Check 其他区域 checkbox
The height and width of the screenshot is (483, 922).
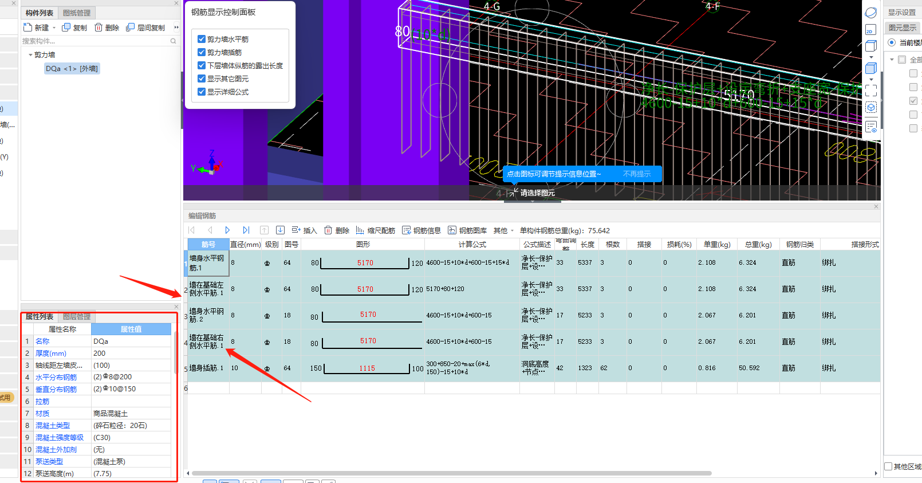pos(888,466)
